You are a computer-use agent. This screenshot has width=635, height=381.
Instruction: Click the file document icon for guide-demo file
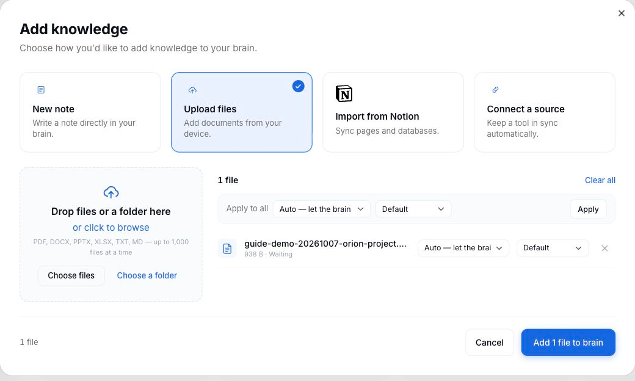[227, 248]
